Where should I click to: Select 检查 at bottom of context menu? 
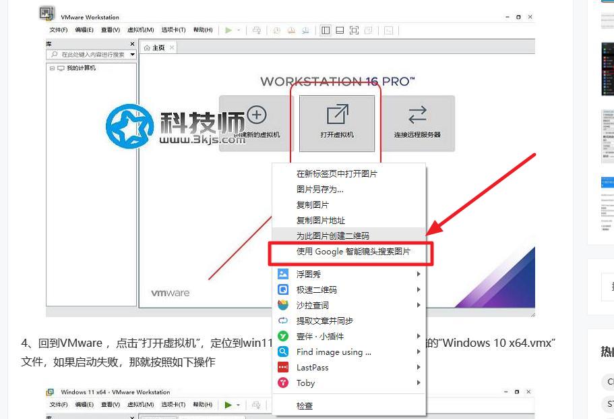click(349, 406)
